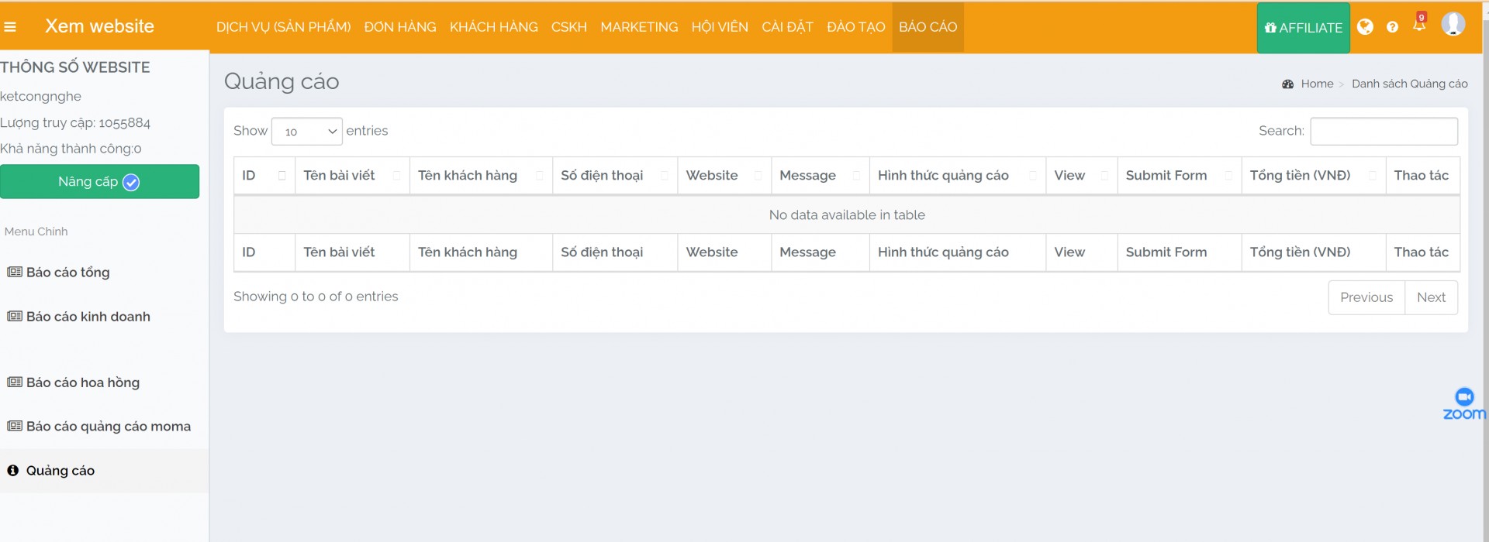
Task: Click the Next pagination button
Action: pyautogui.click(x=1431, y=297)
